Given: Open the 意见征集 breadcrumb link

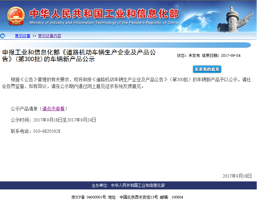Looking at the screenshot, I should (22, 36).
